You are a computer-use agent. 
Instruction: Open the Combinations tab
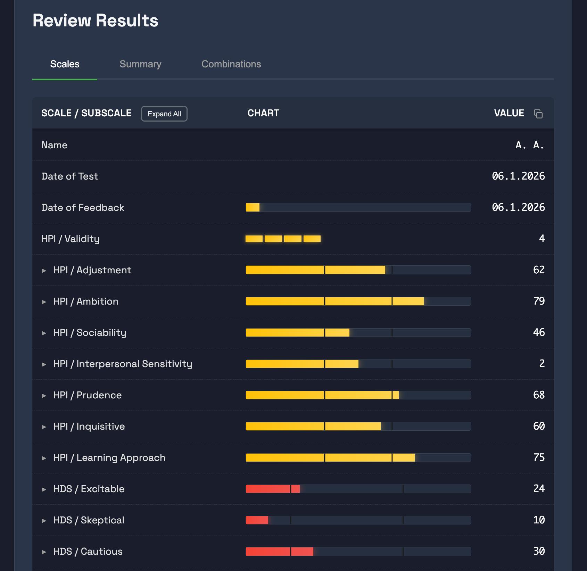[231, 64]
